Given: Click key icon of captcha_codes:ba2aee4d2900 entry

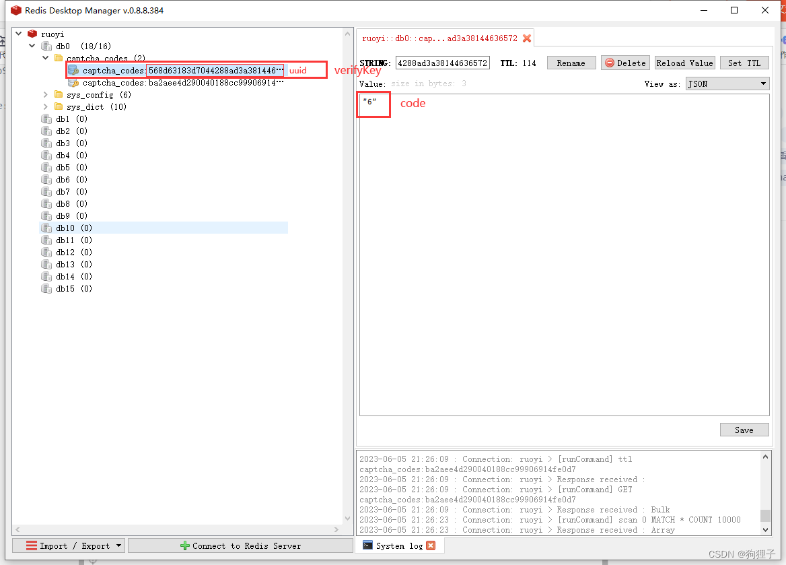Looking at the screenshot, I should [x=74, y=83].
